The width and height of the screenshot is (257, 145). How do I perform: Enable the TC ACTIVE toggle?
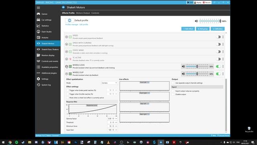point(218,59)
